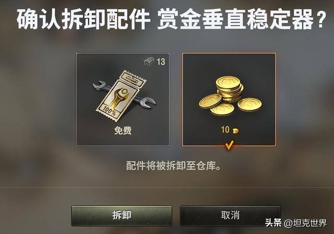
Task: Click the 取消 cancel button
Action: click(x=230, y=215)
